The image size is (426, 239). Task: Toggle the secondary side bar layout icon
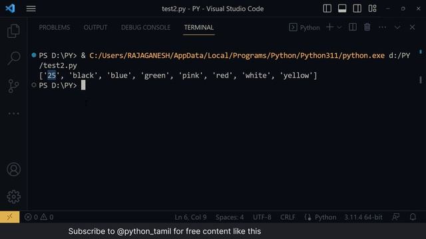[x=357, y=9]
